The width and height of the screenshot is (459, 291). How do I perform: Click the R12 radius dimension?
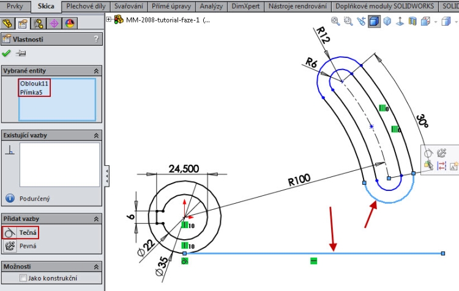[324, 35]
